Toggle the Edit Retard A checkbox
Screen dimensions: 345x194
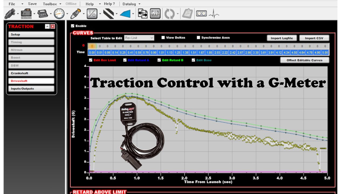[125, 60]
